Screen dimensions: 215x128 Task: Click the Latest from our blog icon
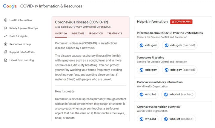pos(6,60)
